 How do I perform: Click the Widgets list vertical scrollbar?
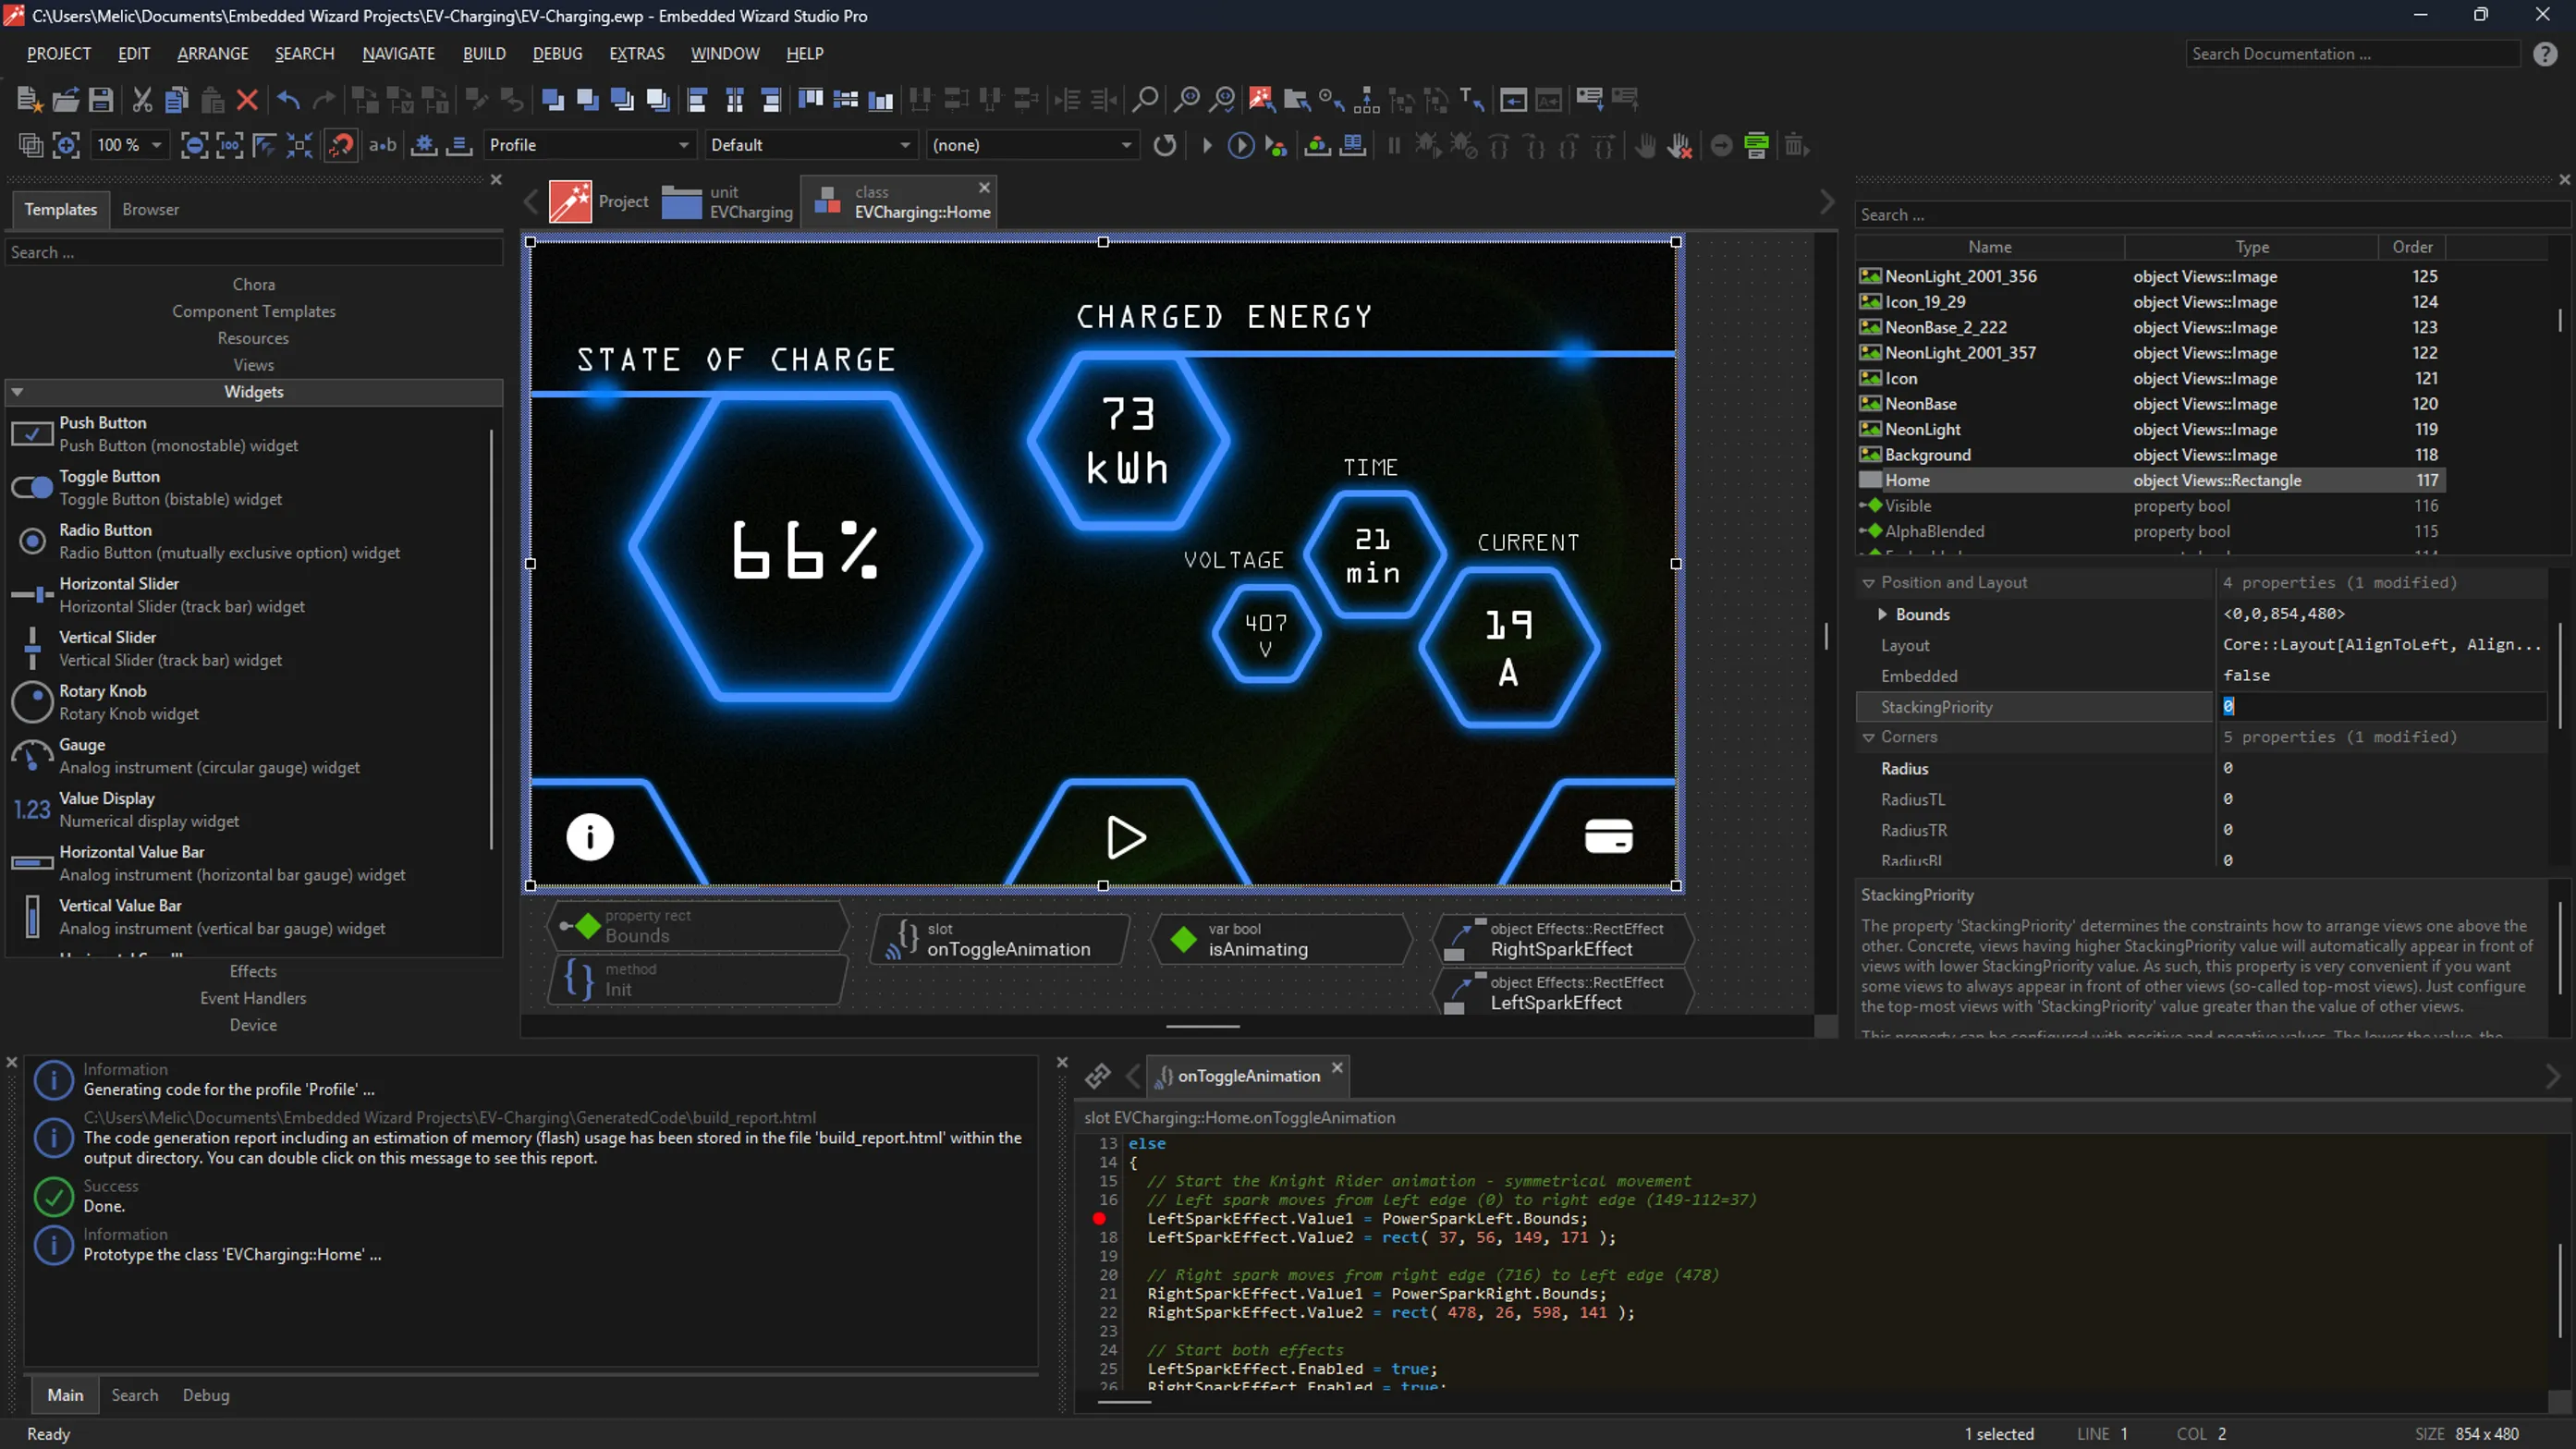tap(491, 640)
